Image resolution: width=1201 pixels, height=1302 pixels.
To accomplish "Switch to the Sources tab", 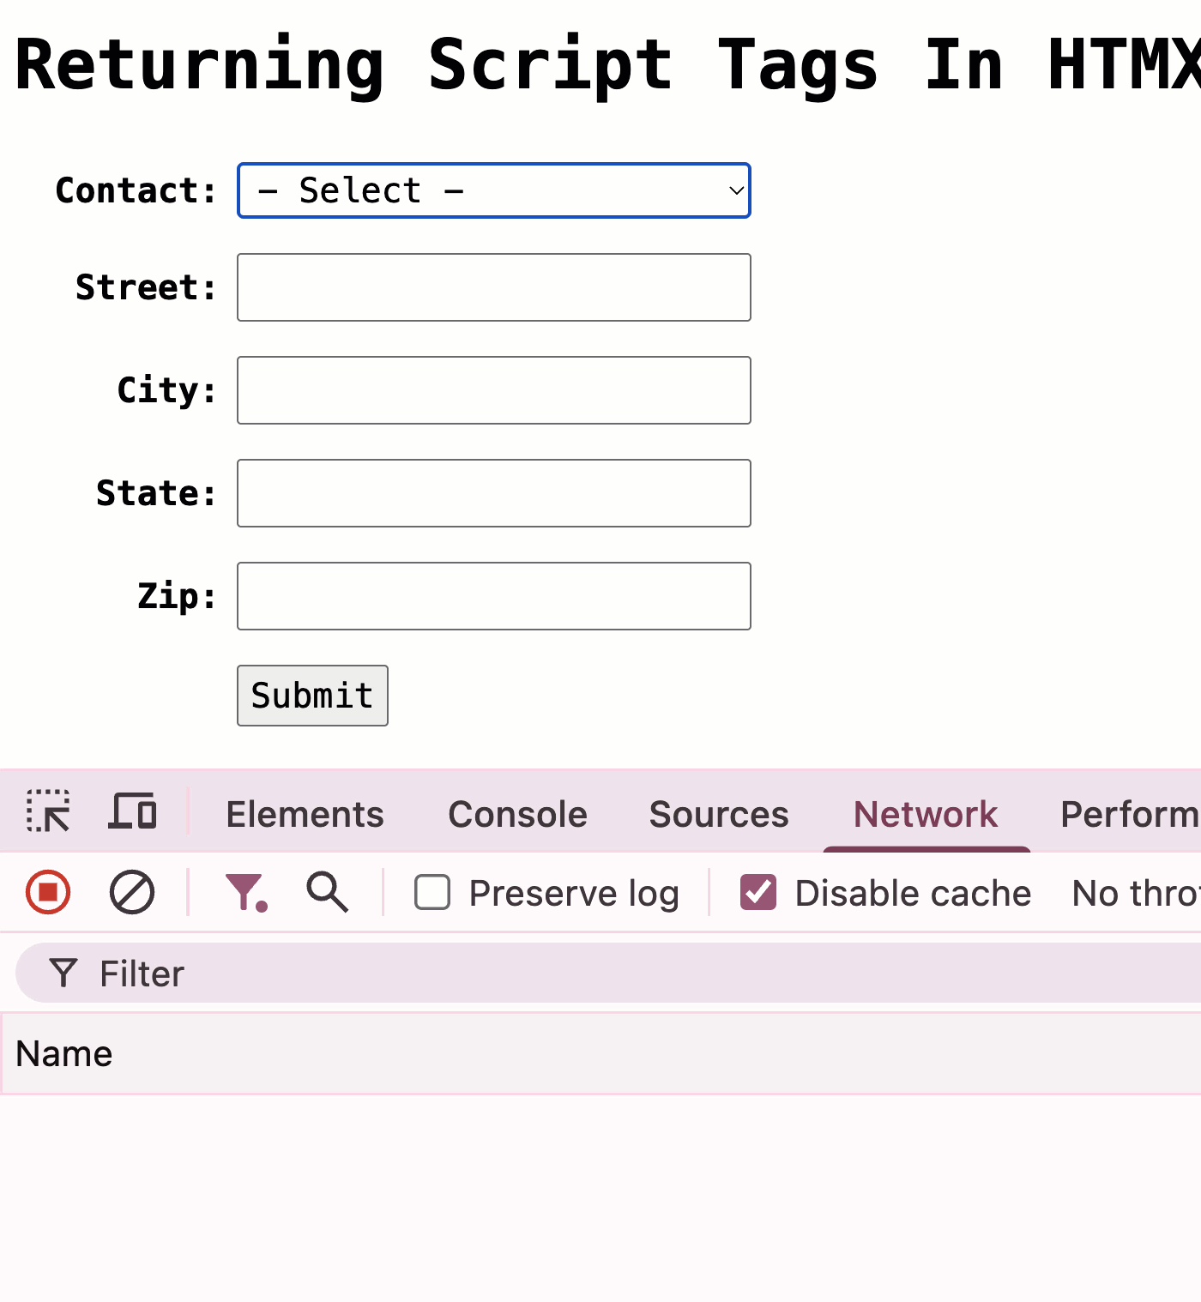I will coord(719,814).
